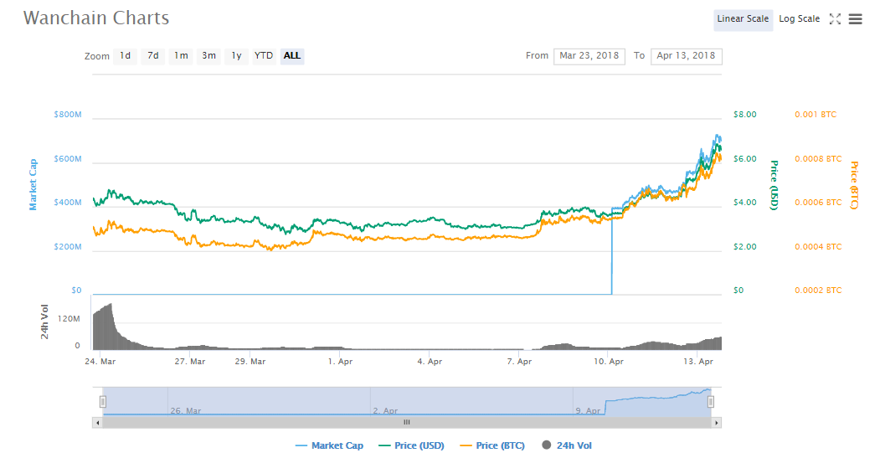Image resolution: width=885 pixels, height=458 pixels.
Task: Zoom chart to 1m
Action: point(181,56)
